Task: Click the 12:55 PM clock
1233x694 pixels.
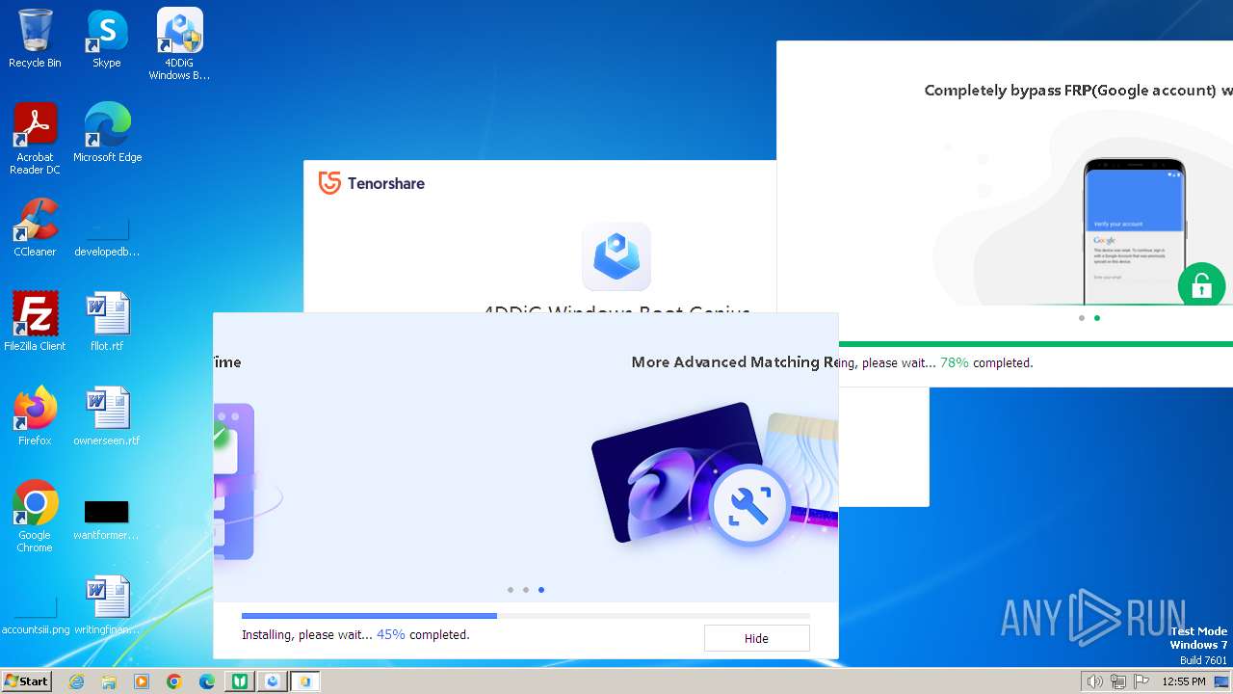Action: [x=1184, y=681]
